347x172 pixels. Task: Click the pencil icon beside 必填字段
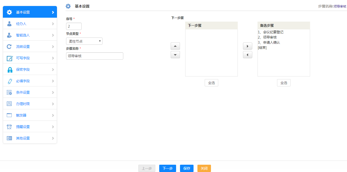[x=10, y=81]
